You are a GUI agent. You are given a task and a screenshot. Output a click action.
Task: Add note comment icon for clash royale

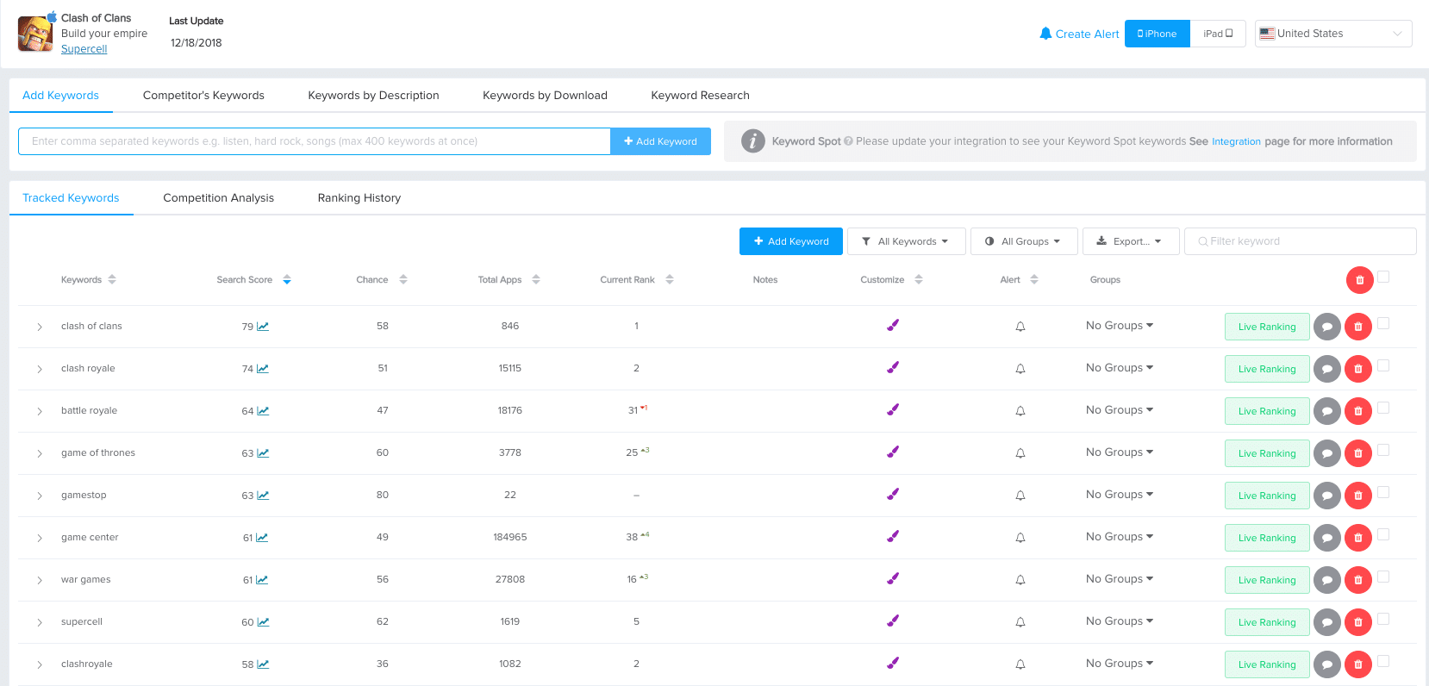point(1327,369)
